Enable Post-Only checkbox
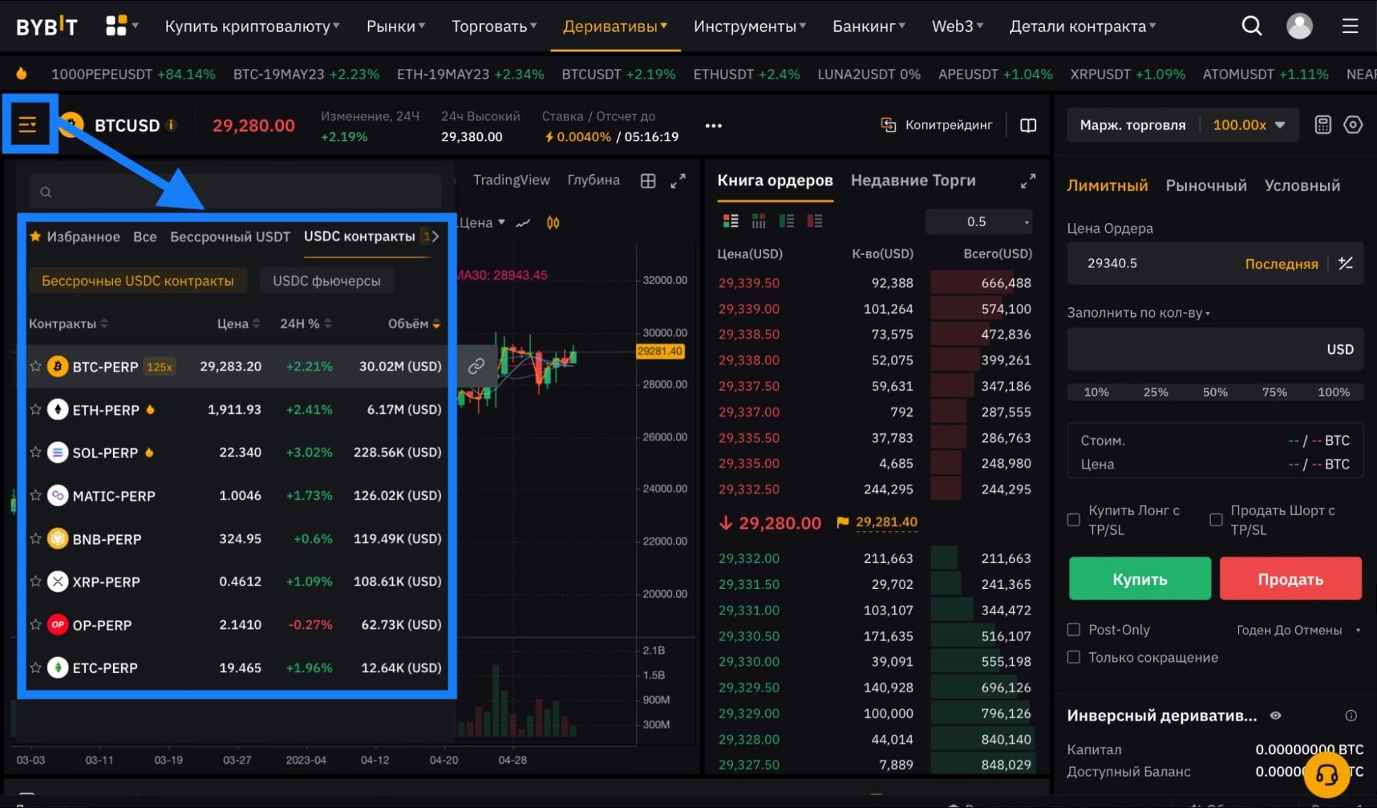1377x808 pixels. coord(1073,629)
